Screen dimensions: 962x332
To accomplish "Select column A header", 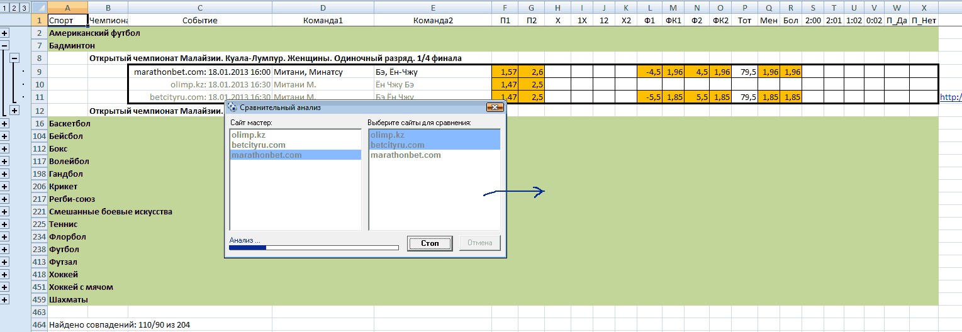I will click(67, 8).
